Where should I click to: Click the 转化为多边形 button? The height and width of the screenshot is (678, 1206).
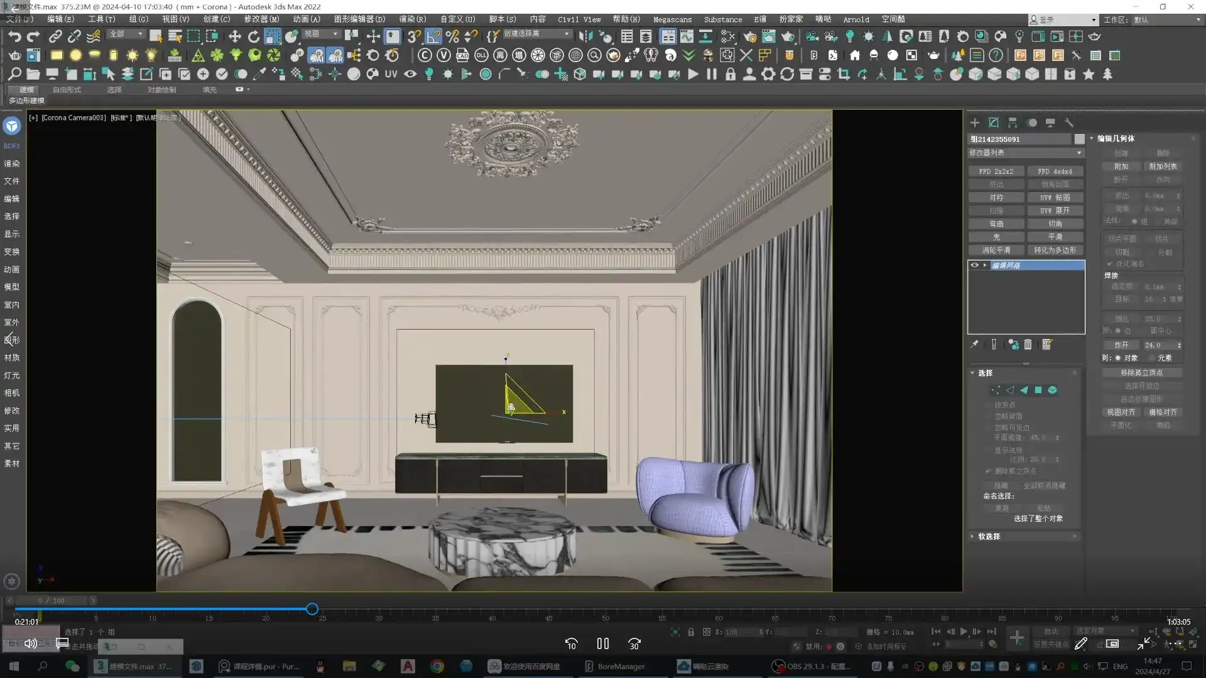click(x=1055, y=250)
